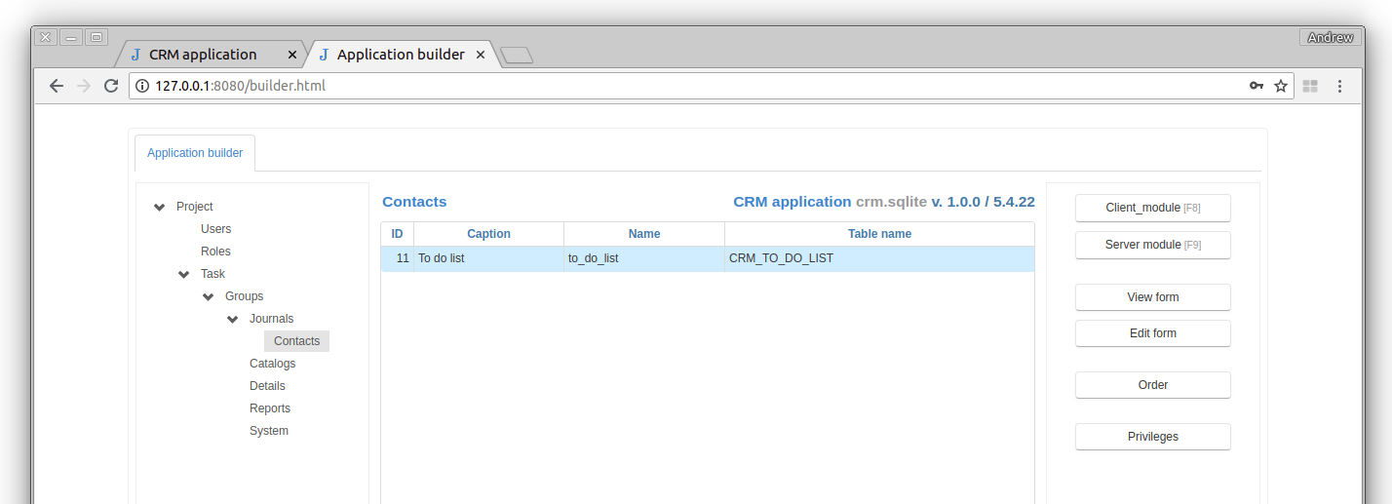The height and width of the screenshot is (504, 1392).
Task: Open the View form dialog
Action: [x=1152, y=297]
